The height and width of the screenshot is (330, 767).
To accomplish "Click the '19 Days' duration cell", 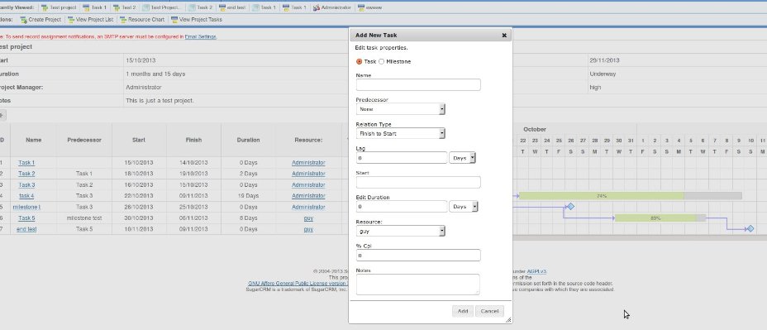I will 248,196.
